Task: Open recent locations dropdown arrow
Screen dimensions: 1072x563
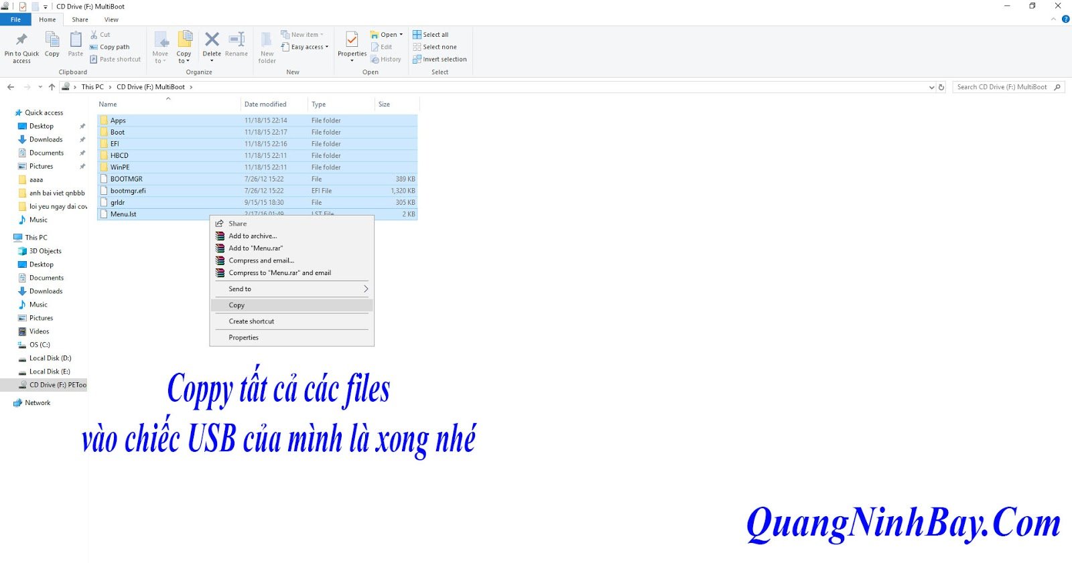Action: point(40,87)
